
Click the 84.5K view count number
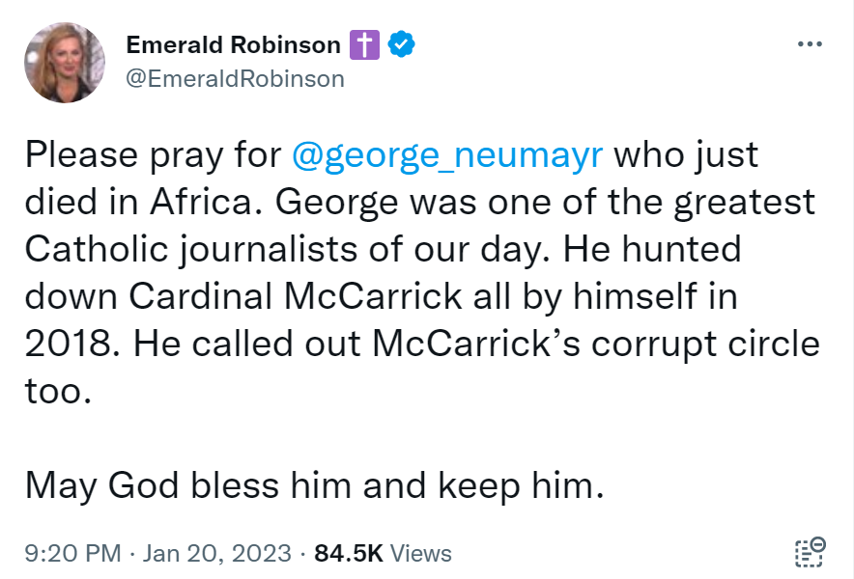pos(349,553)
